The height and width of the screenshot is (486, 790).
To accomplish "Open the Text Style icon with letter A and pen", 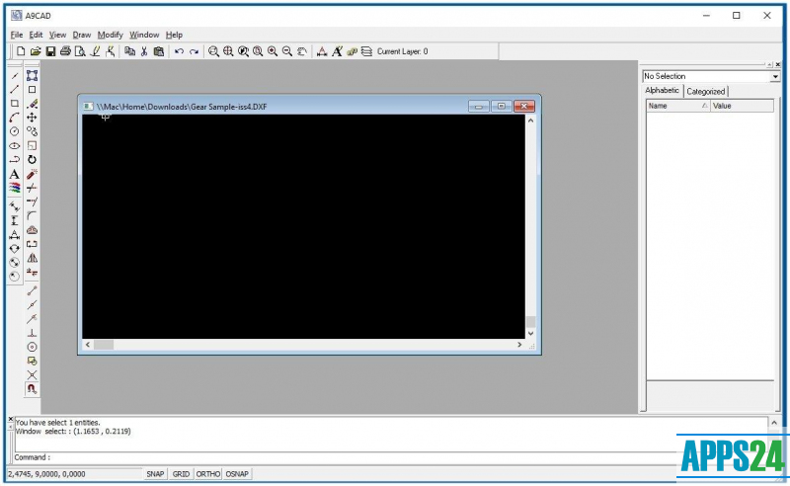I will [x=337, y=51].
